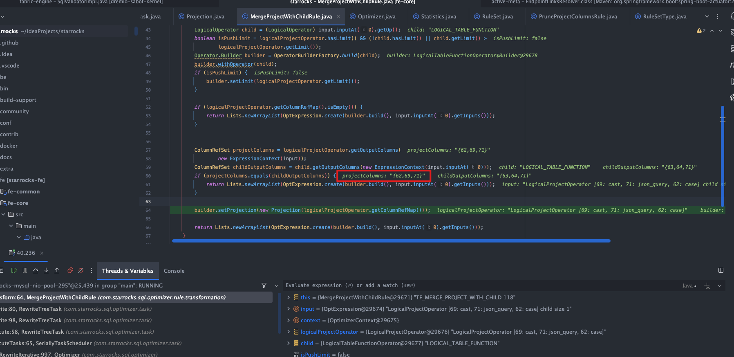
Task: Collapse the java folder in project tree
Action: point(19,237)
